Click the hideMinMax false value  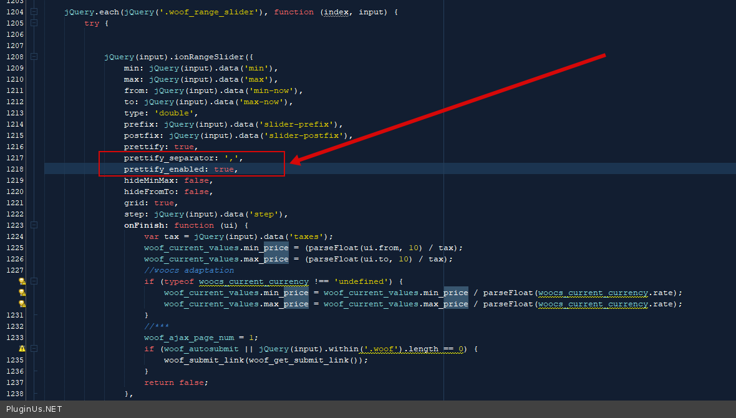(x=196, y=180)
